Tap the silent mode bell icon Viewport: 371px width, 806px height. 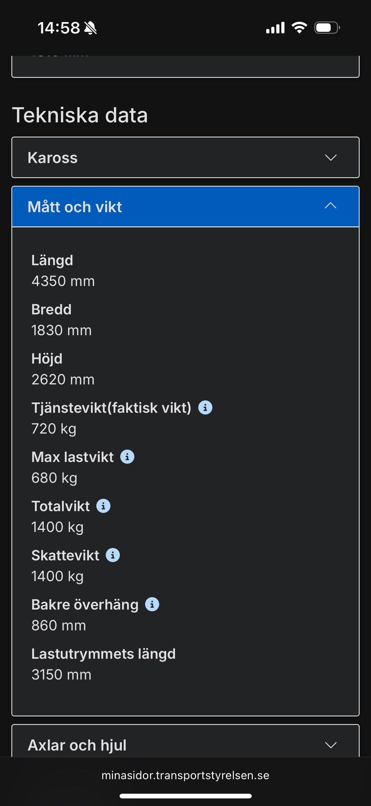click(x=90, y=28)
